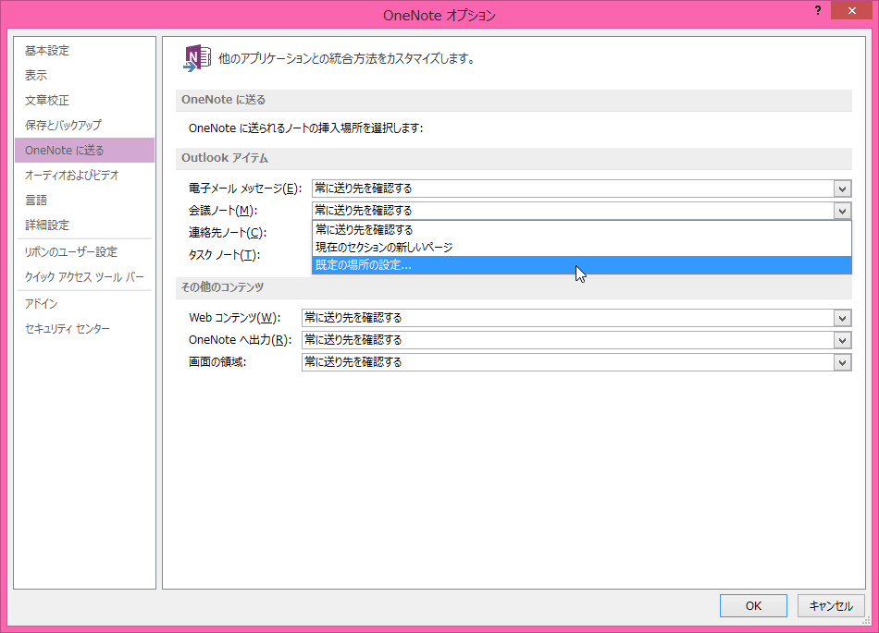Click the OneNote へ出力(R) label

(x=240, y=340)
